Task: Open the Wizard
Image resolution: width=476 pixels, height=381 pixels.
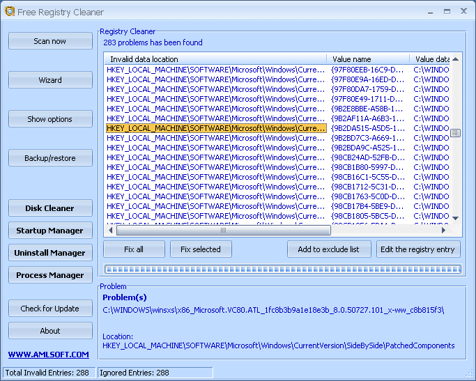Action: 50,80
